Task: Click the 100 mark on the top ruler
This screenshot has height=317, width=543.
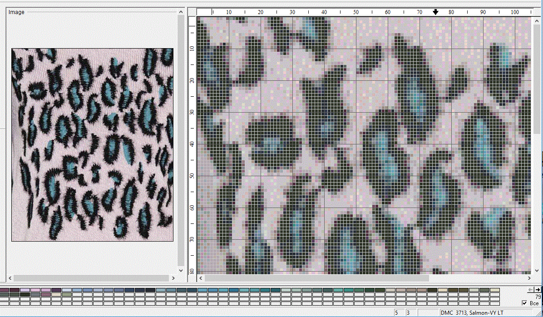Action: (x=515, y=12)
